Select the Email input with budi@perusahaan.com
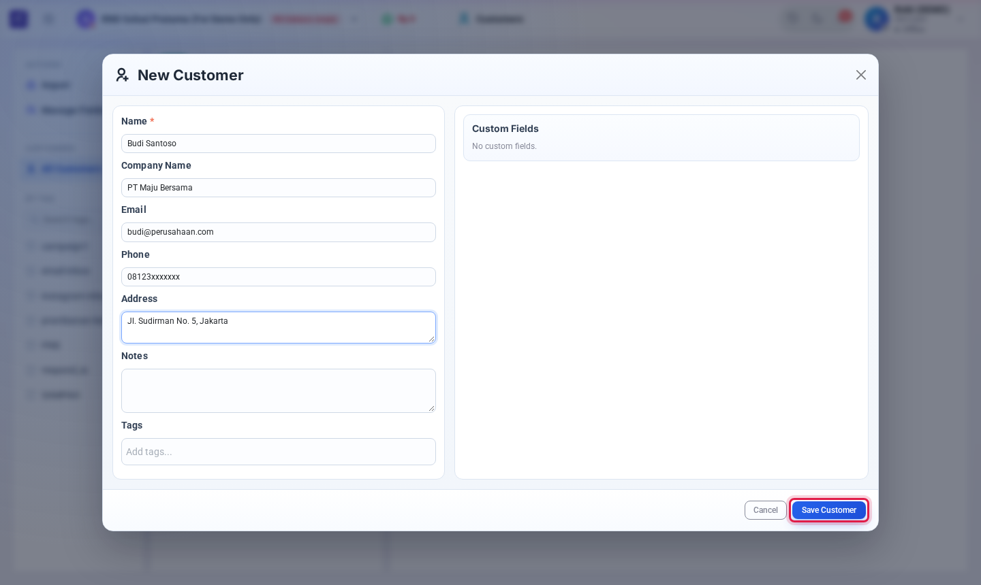This screenshot has height=585, width=981. 279,232
